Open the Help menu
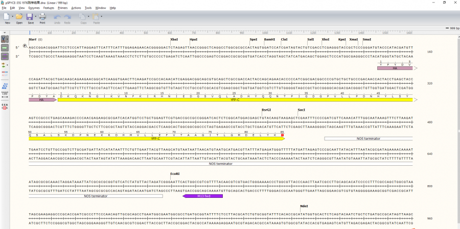The image size is (460, 229). pos(112,8)
